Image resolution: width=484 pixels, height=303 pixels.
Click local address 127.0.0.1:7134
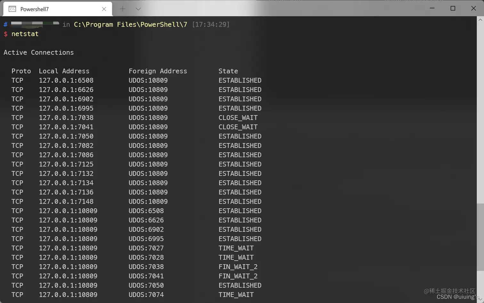66,183
